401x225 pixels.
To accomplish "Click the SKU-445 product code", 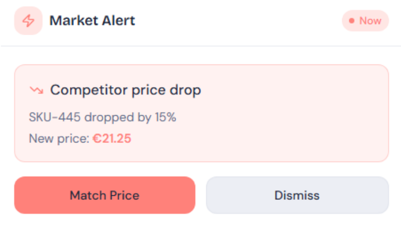I will coord(55,118).
